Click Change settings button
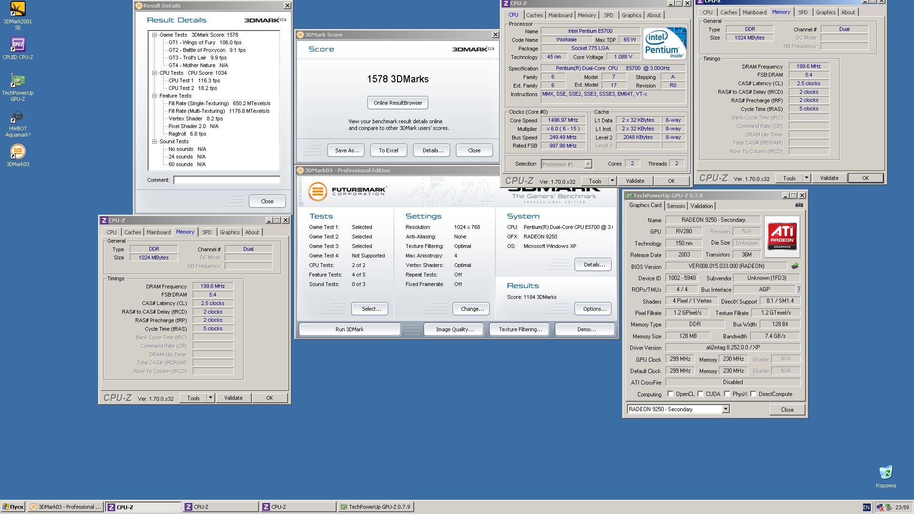The height and width of the screenshot is (514, 914). [472, 309]
